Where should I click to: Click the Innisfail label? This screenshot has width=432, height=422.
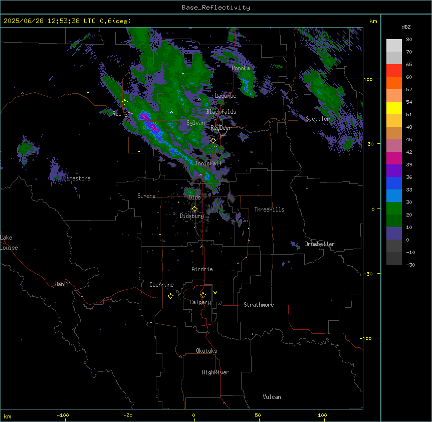click(208, 163)
